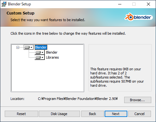Viewport: 156px width, 122px height.
Task: Click the feature size description text
Action: pyautogui.click(x=117, y=77)
